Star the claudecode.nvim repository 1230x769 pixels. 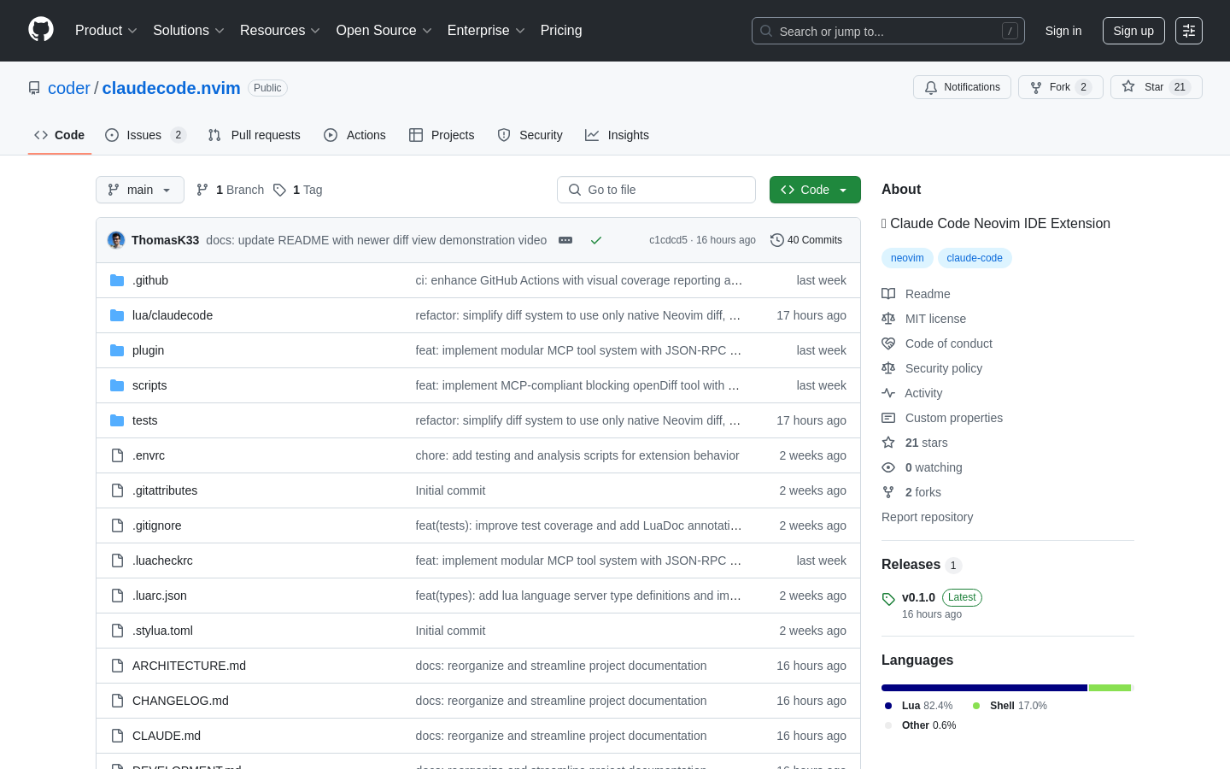[1156, 87]
